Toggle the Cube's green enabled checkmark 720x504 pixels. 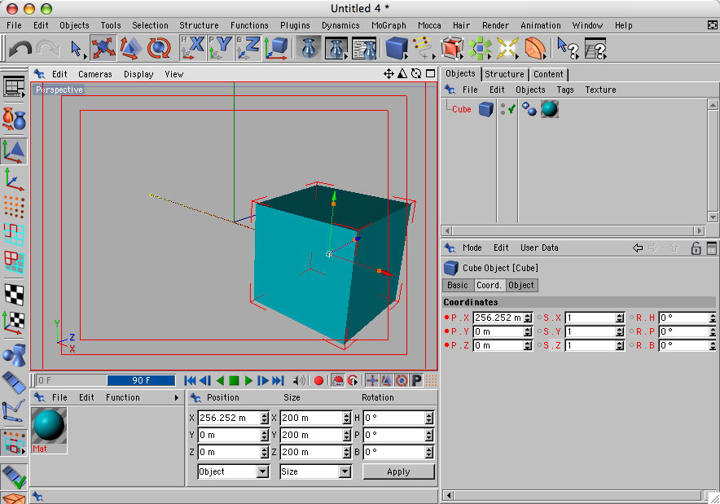tap(511, 108)
